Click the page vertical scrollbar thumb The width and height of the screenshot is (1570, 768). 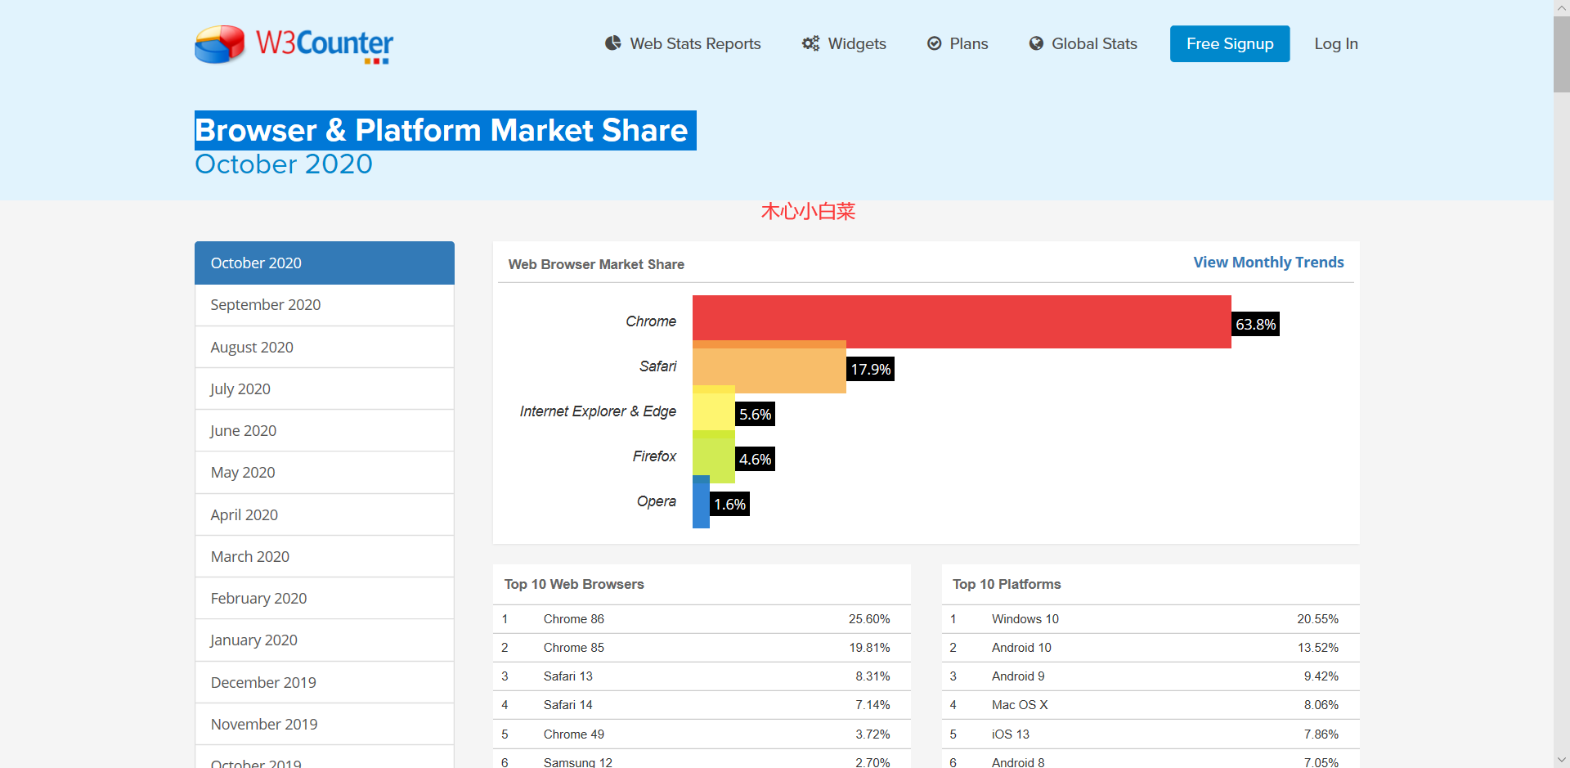click(x=1562, y=54)
